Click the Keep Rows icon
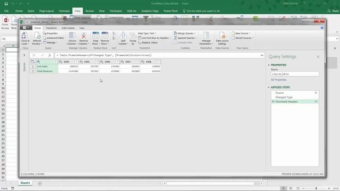 [96, 36]
